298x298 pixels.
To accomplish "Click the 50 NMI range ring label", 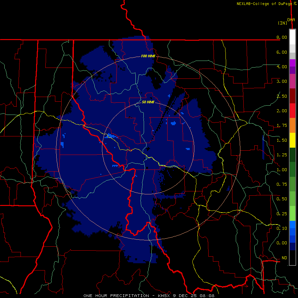I will [148, 102].
